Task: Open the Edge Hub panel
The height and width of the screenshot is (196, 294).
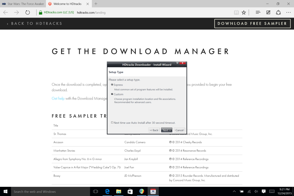Action: coord(258,12)
